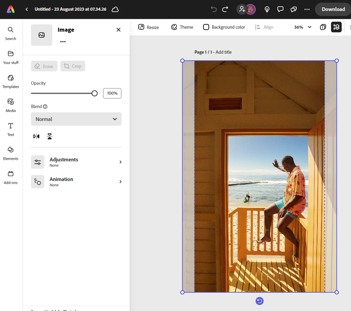Click the rotate handle below image
Viewport: 351px width, 311px height.
click(259, 301)
